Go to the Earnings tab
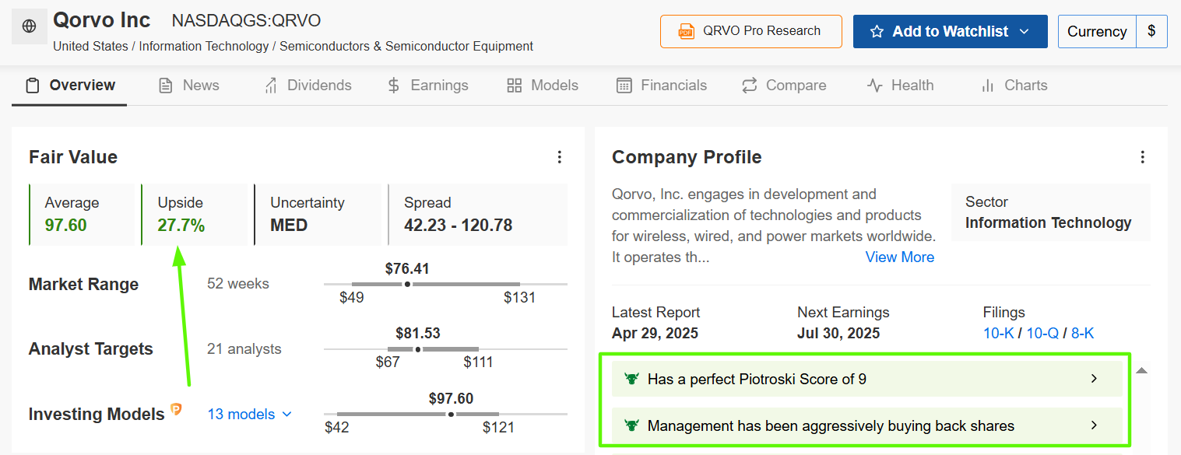 click(x=428, y=86)
